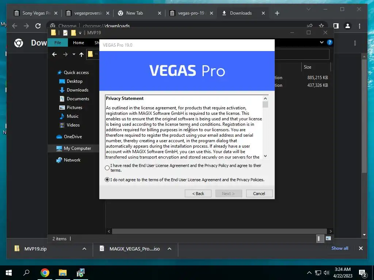Open Windows taskbar search
374x280 pixels.
[26, 273]
